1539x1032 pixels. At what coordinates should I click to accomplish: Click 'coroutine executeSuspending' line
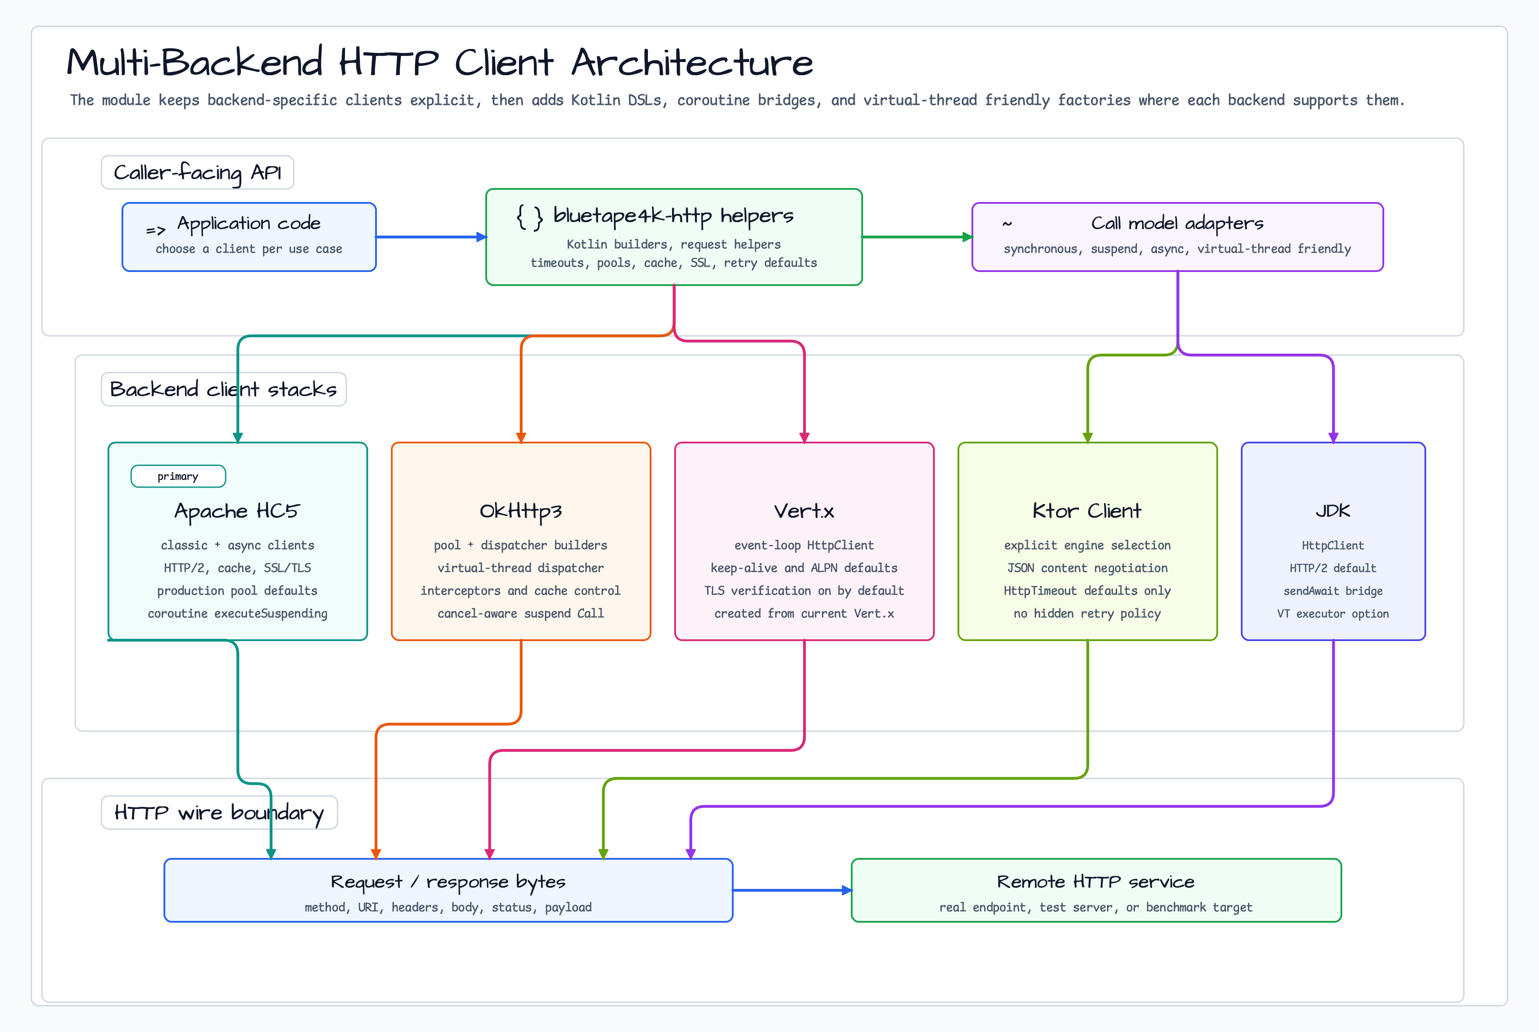coord(237,614)
